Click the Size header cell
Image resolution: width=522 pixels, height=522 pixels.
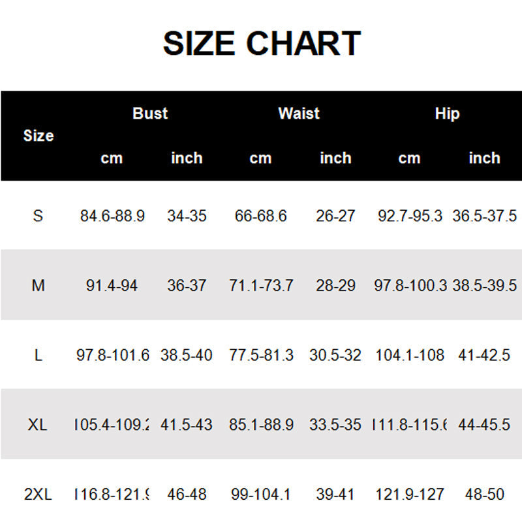(x=38, y=136)
